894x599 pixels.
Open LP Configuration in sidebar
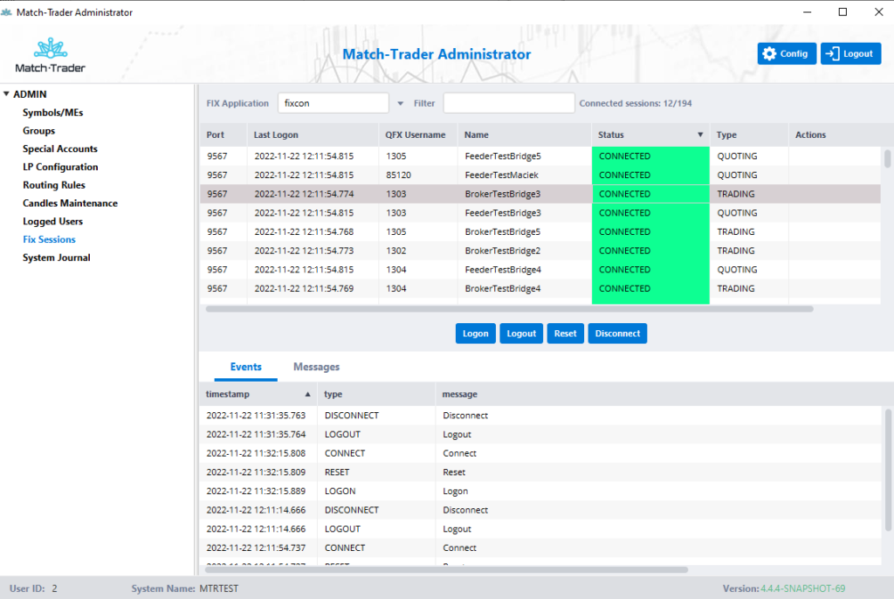click(60, 167)
